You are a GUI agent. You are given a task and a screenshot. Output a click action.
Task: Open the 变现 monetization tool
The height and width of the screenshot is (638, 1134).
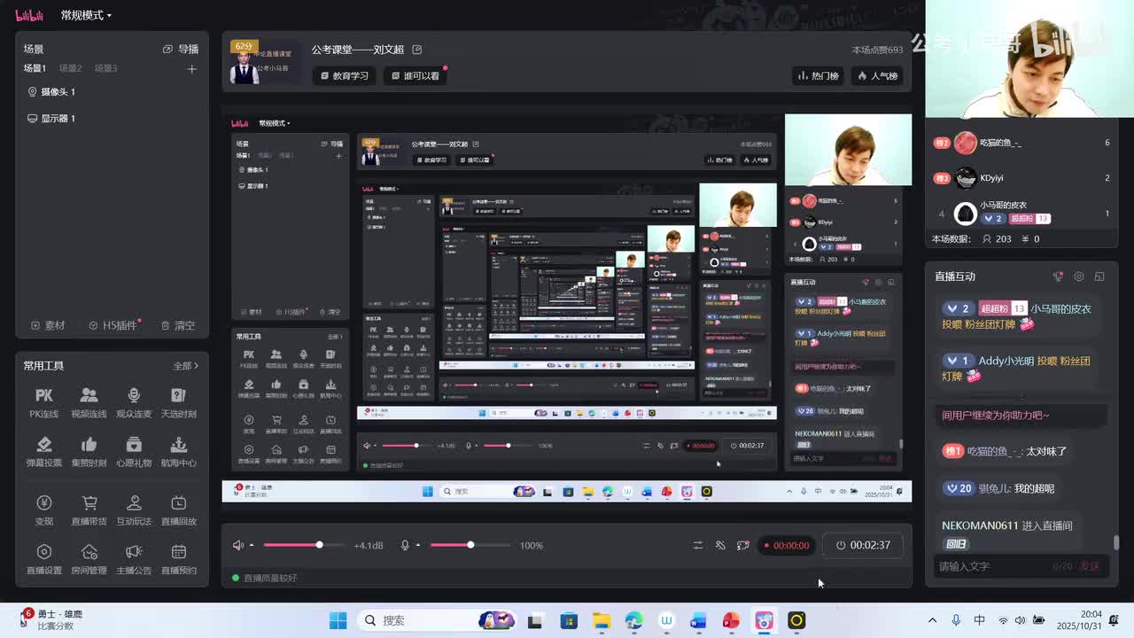click(x=44, y=510)
